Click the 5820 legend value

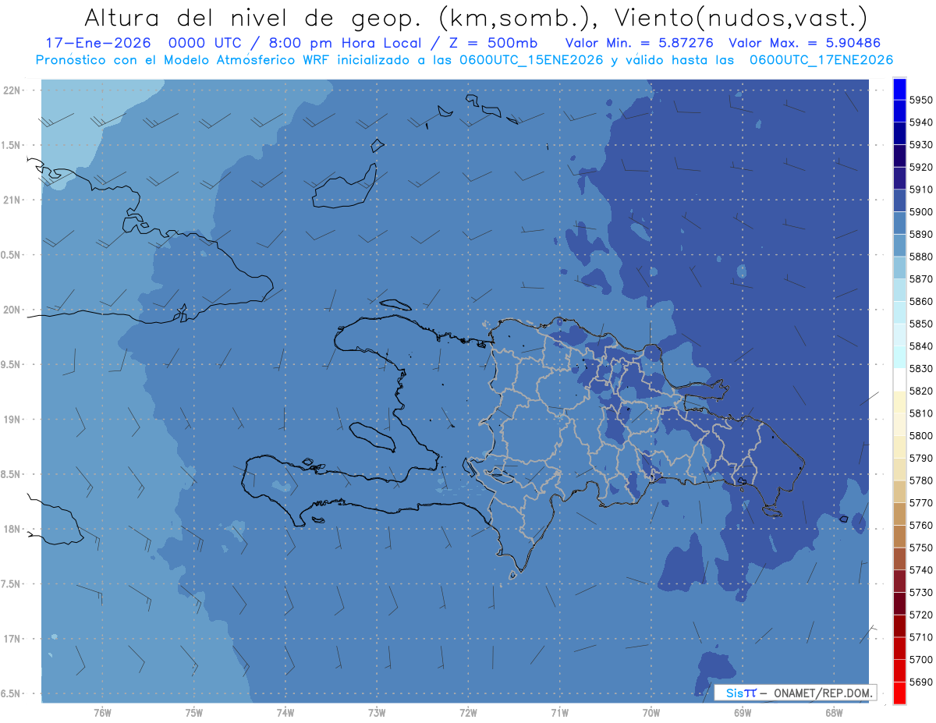[x=920, y=391]
